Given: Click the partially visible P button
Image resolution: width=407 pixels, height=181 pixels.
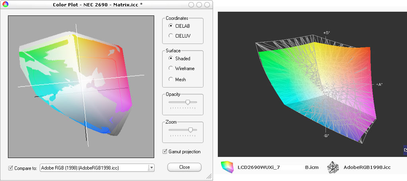Looking at the screenshot, I should pos(405,151).
